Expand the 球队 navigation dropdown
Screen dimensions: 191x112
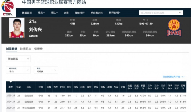54,13
